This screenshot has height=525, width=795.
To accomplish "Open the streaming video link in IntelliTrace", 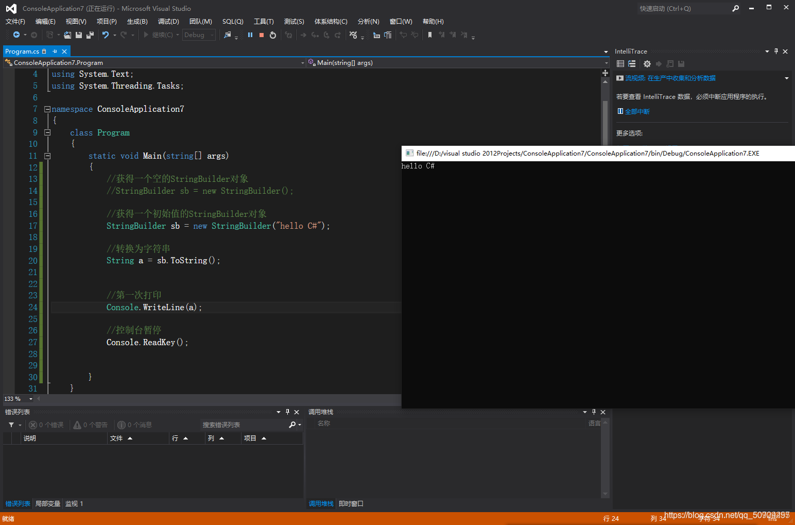I will [670, 78].
